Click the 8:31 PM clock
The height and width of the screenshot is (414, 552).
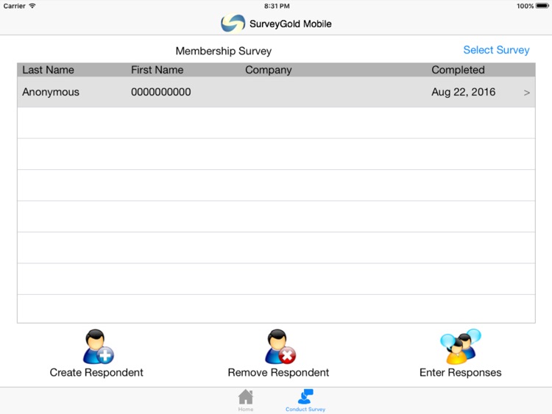point(277,6)
